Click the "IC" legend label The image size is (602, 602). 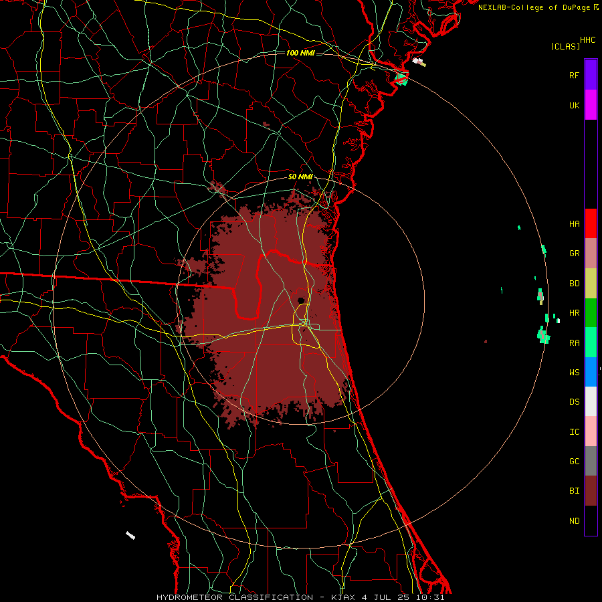[574, 431]
